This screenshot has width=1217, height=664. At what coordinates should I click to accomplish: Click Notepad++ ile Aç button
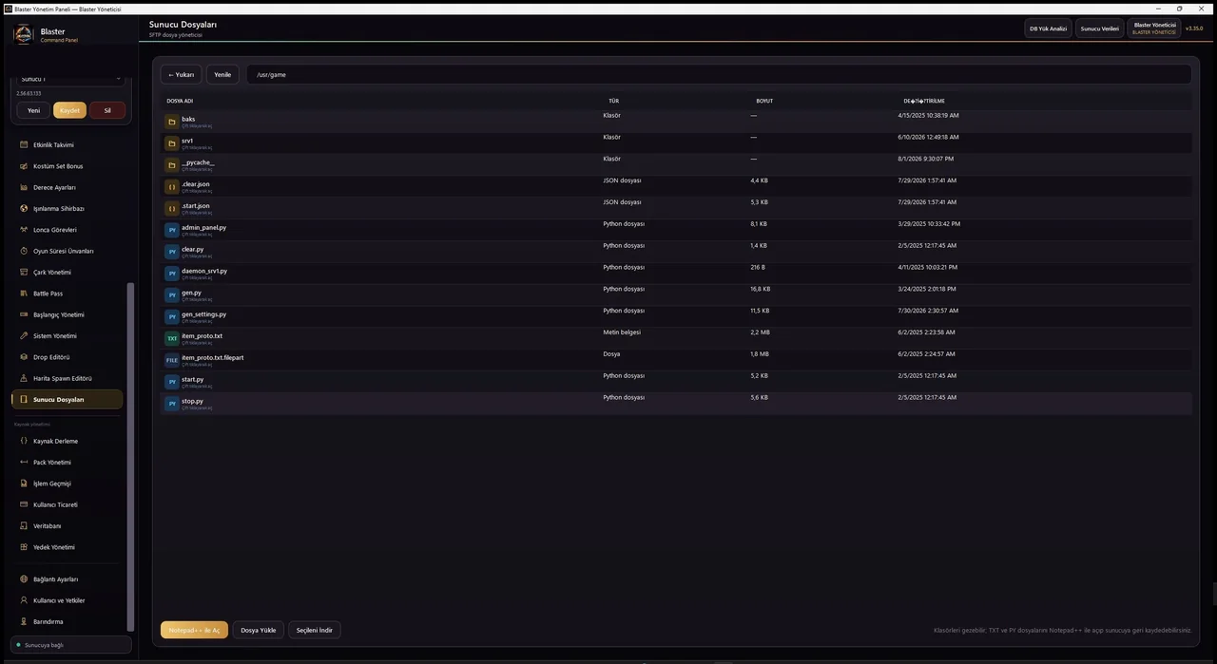click(x=194, y=630)
